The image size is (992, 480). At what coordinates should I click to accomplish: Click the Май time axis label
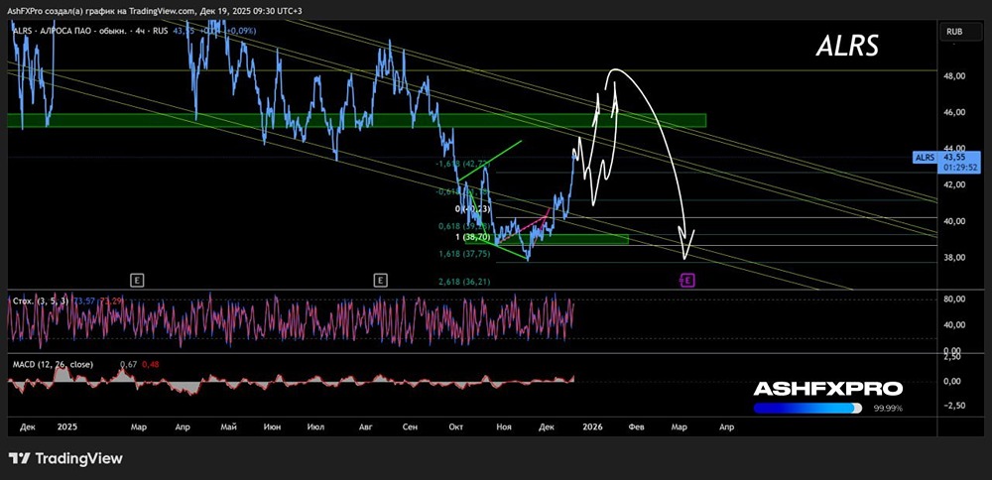pyautogui.click(x=228, y=427)
